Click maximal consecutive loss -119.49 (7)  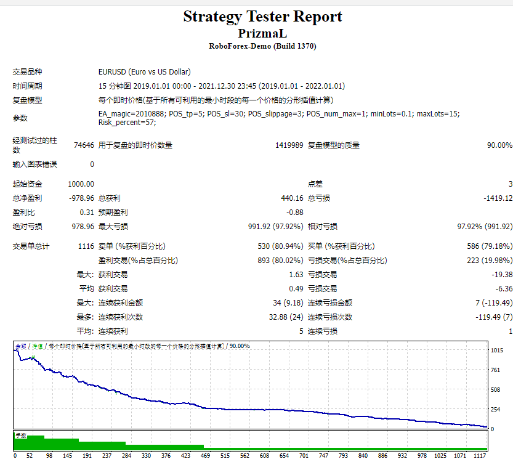click(x=494, y=317)
